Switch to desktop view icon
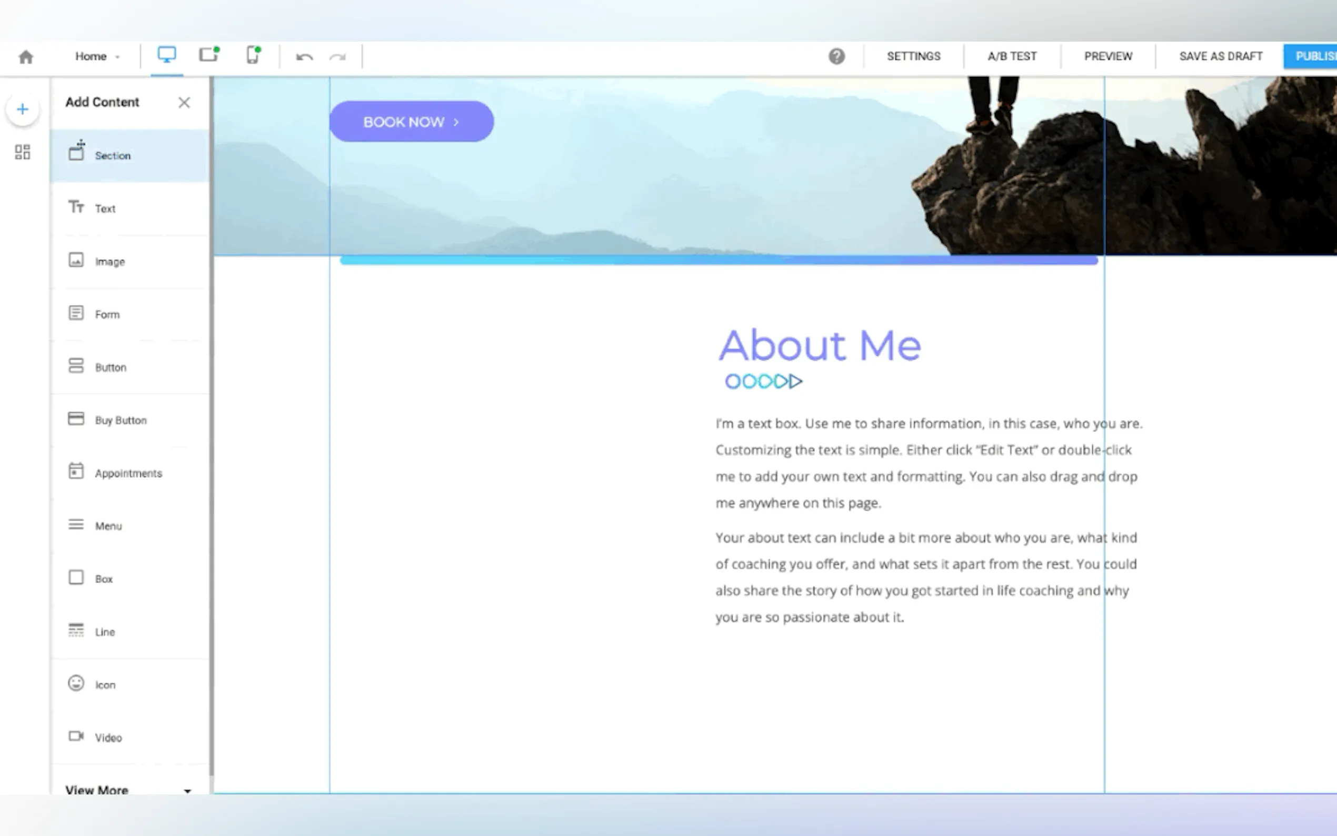Screen dimensions: 1337x836 coord(166,55)
